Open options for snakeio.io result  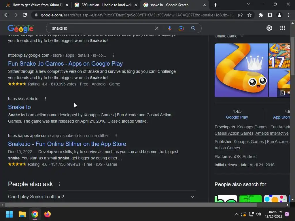click(x=45, y=99)
